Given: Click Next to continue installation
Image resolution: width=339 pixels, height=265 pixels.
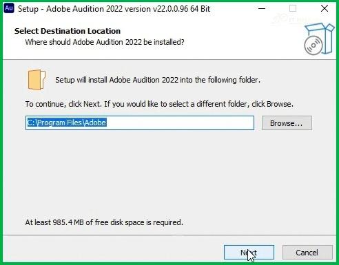Looking at the screenshot, I should tap(249, 253).
